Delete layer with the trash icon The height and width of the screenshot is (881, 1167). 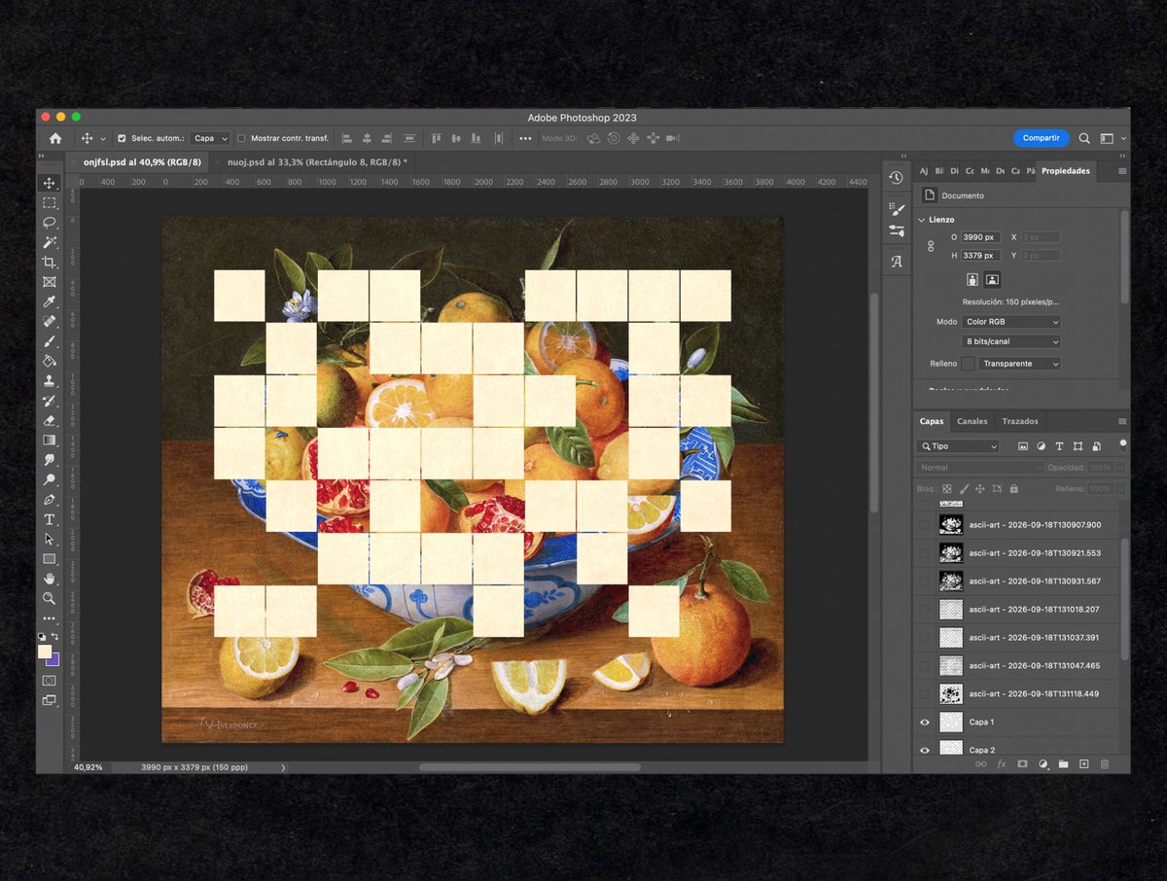click(1105, 764)
